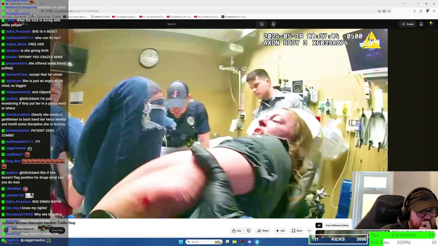438x246 pixels.
Task: Click chat message 'who can fix her?'
Action: coord(48,38)
